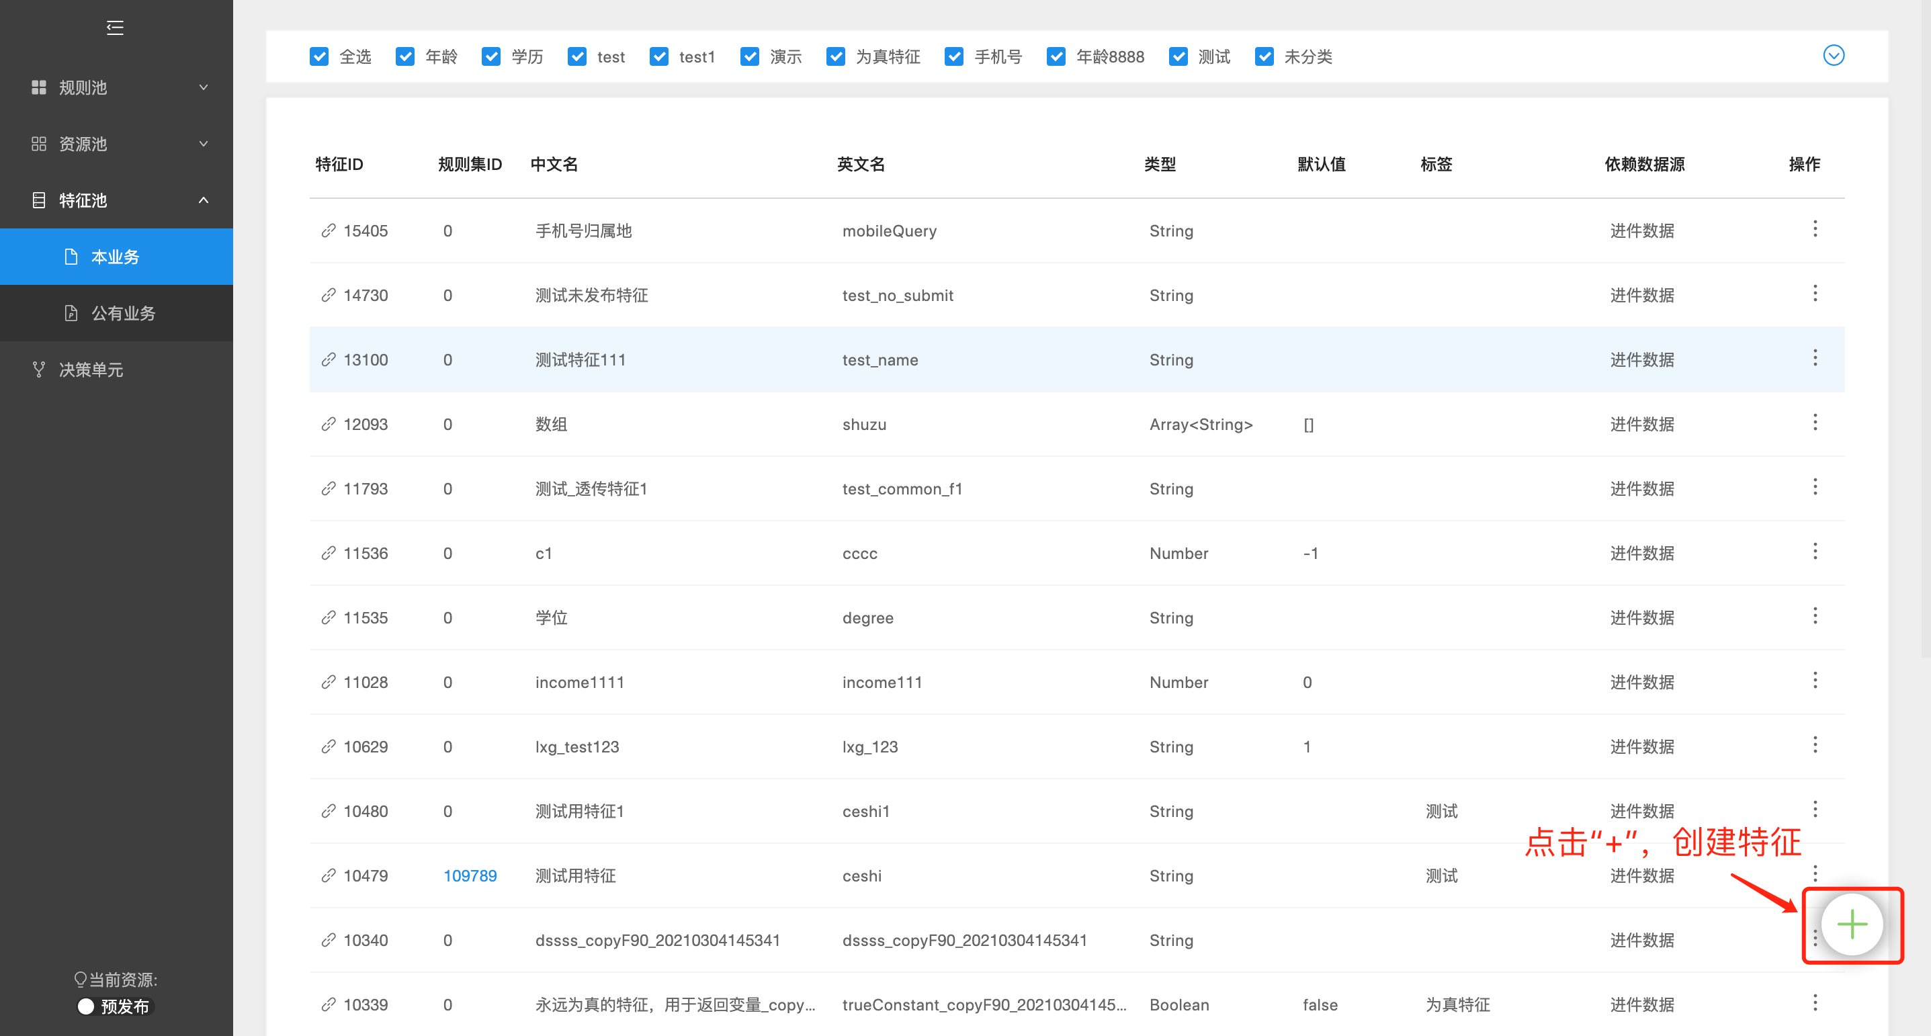This screenshot has height=1036, width=1931.
Task: Collapse the 特征池 menu chevron
Action: [203, 200]
